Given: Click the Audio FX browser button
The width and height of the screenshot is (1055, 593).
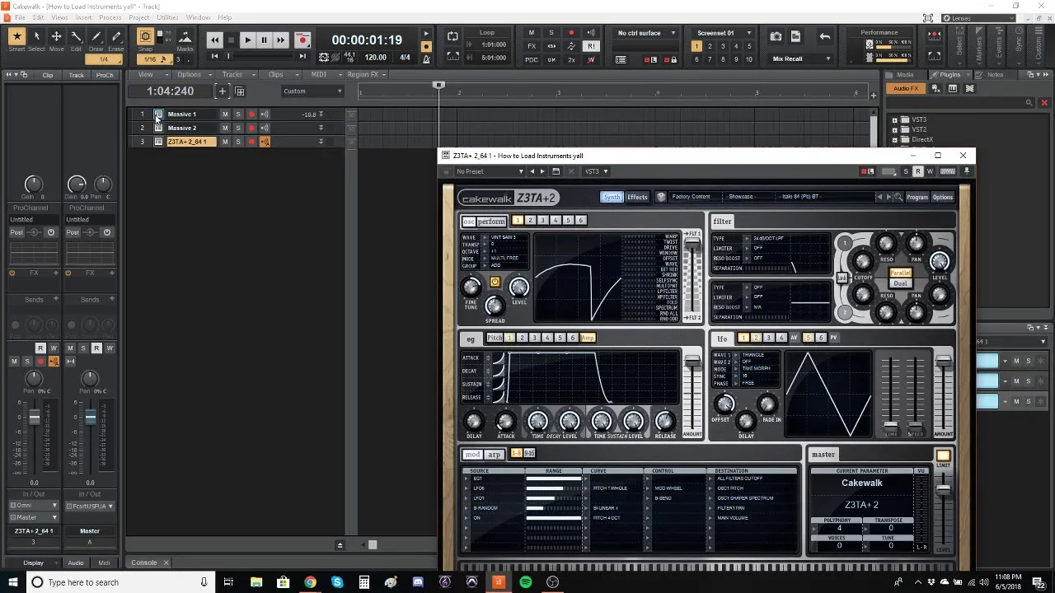Looking at the screenshot, I should point(905,88).
